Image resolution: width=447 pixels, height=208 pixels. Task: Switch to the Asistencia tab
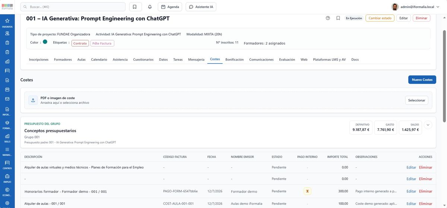[x=120, y=60]
